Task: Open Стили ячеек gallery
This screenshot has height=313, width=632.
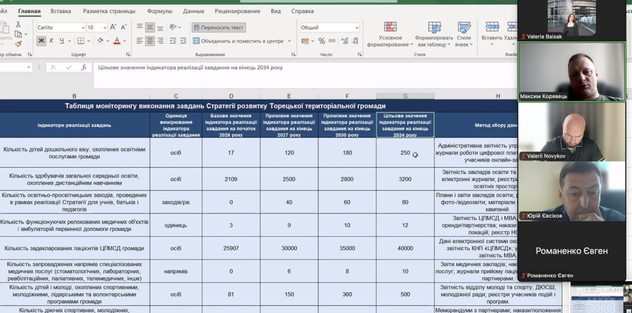Action: pyautogui.click(x=464, y=35)
